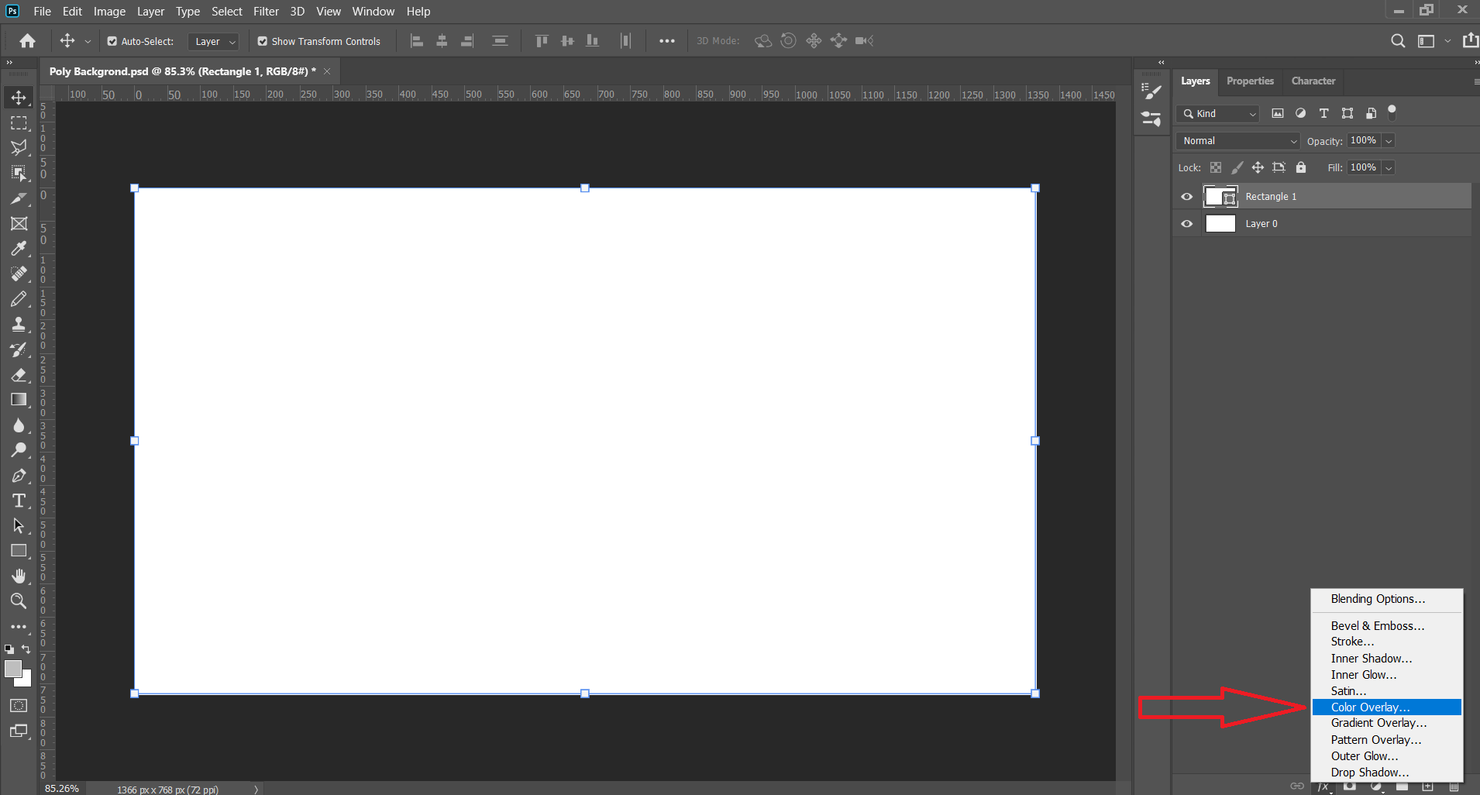
Task: Hide the Rectangle 1 layer
Action: click(1186, 197)
